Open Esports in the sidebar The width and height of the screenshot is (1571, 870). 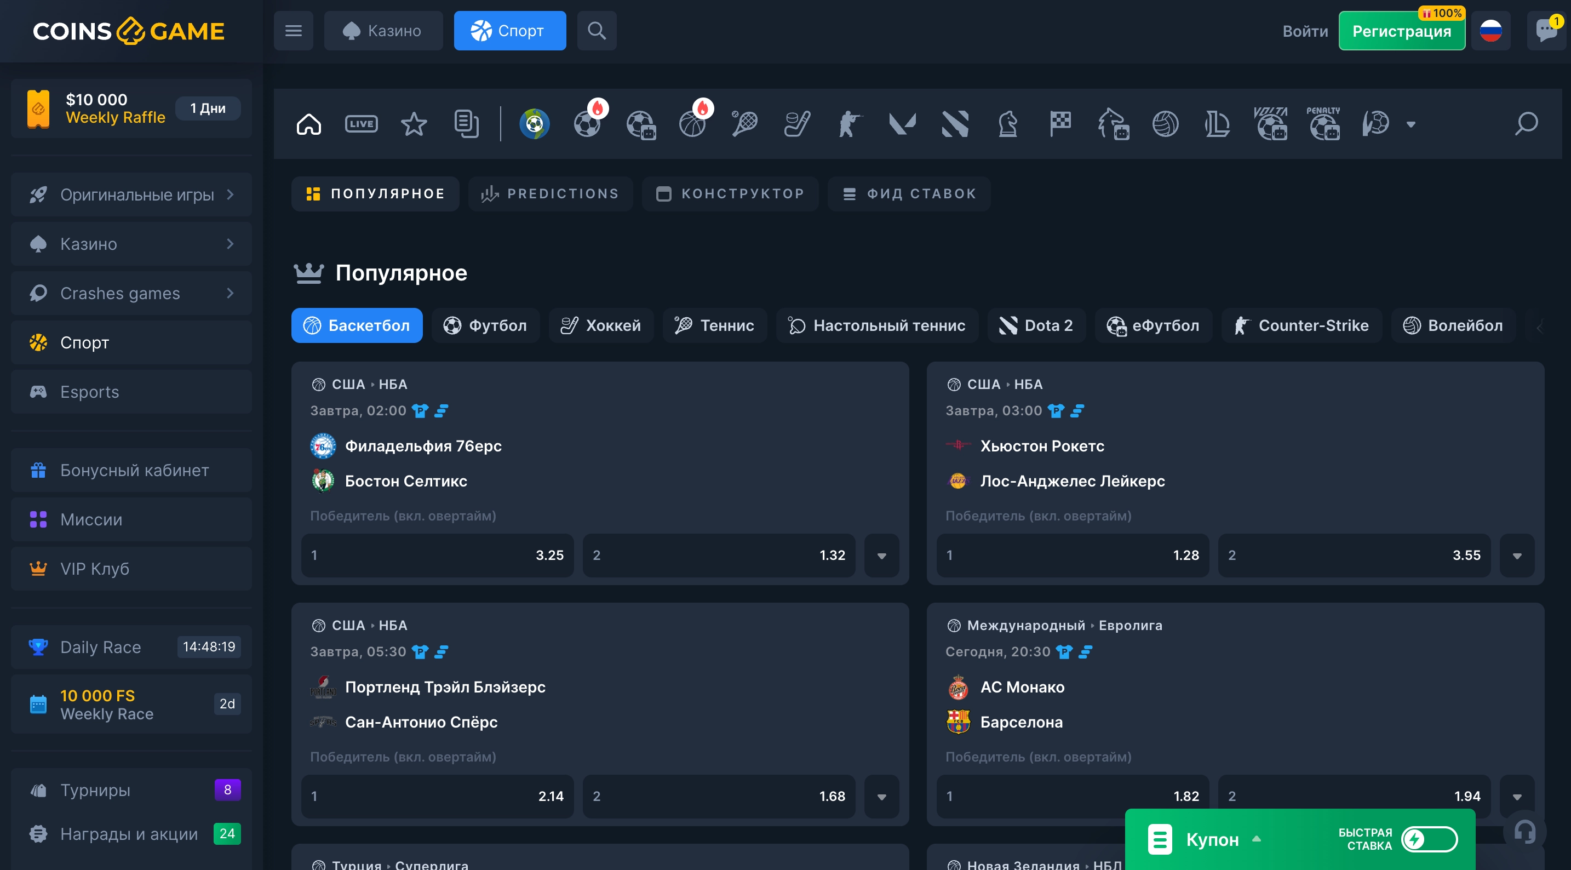(131, 392)
